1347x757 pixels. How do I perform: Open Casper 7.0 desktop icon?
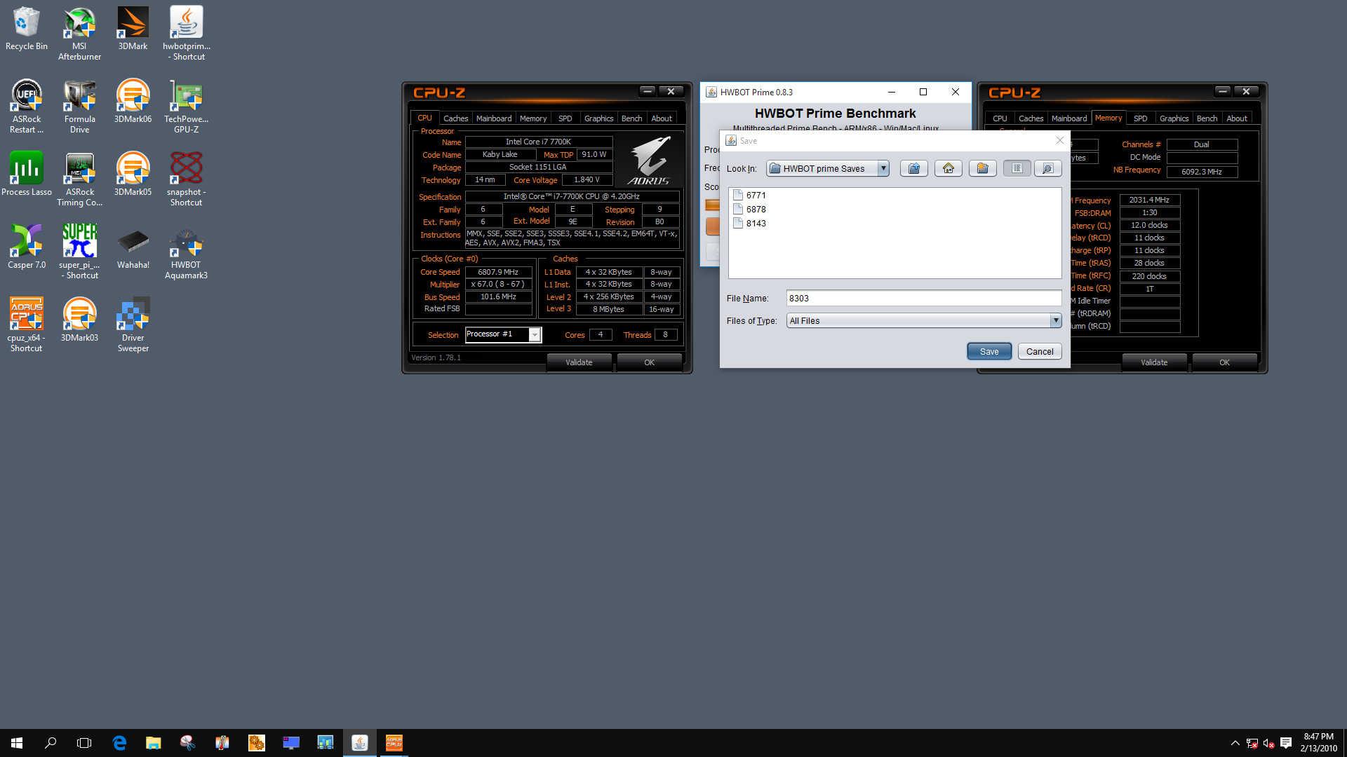[27, 248]
